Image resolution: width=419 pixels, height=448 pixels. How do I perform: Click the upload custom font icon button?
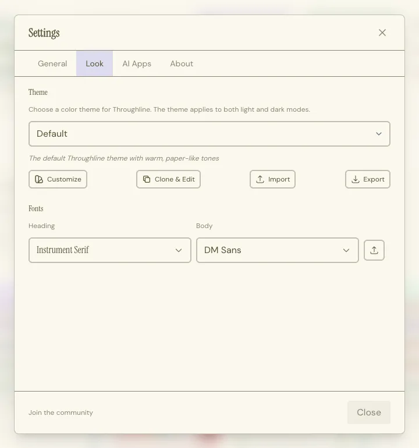coord(374,250)
